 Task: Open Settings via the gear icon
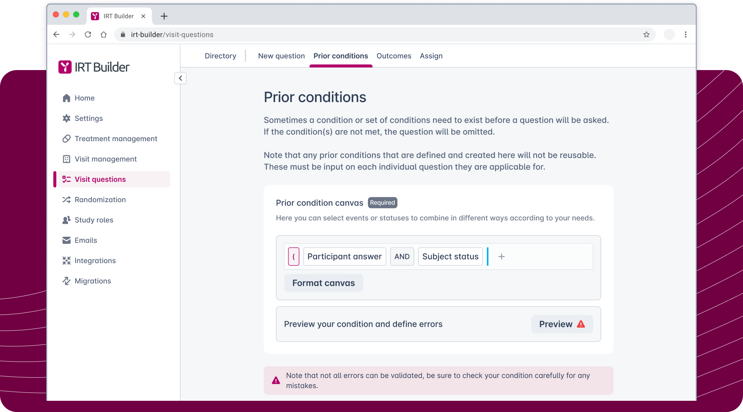point(66,118)
